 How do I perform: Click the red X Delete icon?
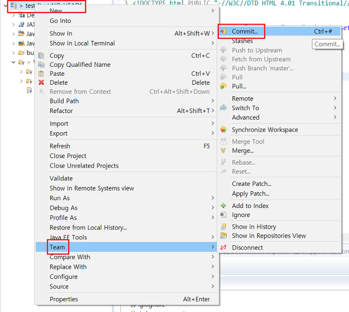point(41,82)
